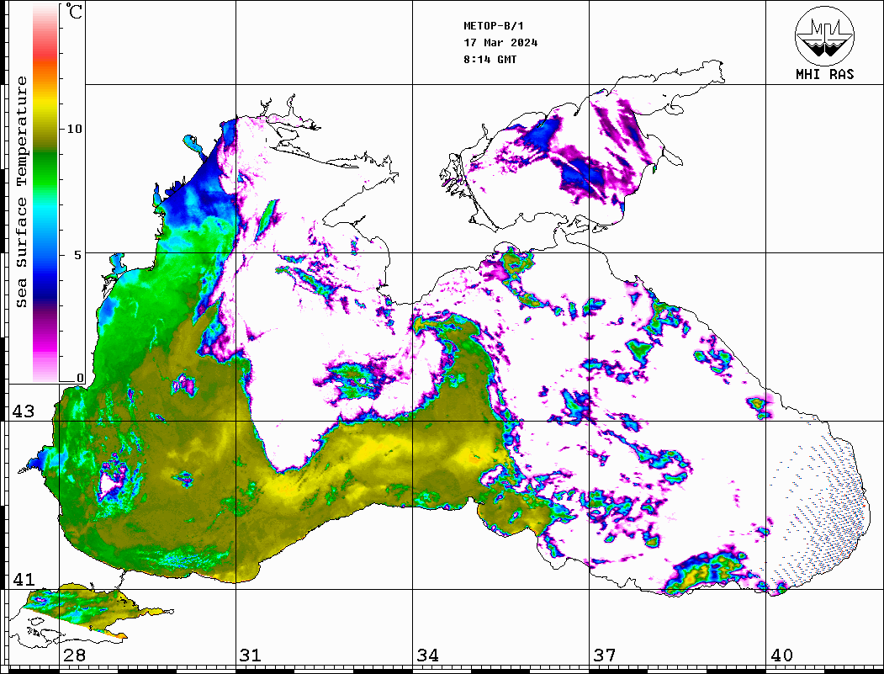
Task: Click the "METOP-B/1" satellite label
Action: pos(493,26)
